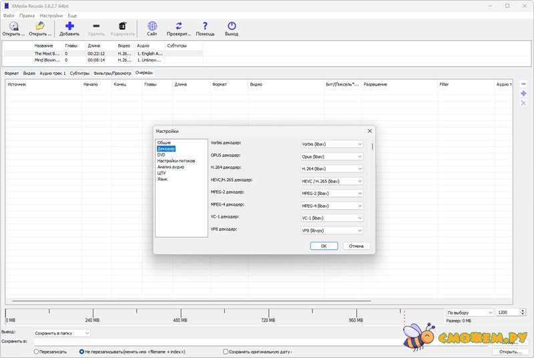Open the Сайт globe icon

click(152, 26)
